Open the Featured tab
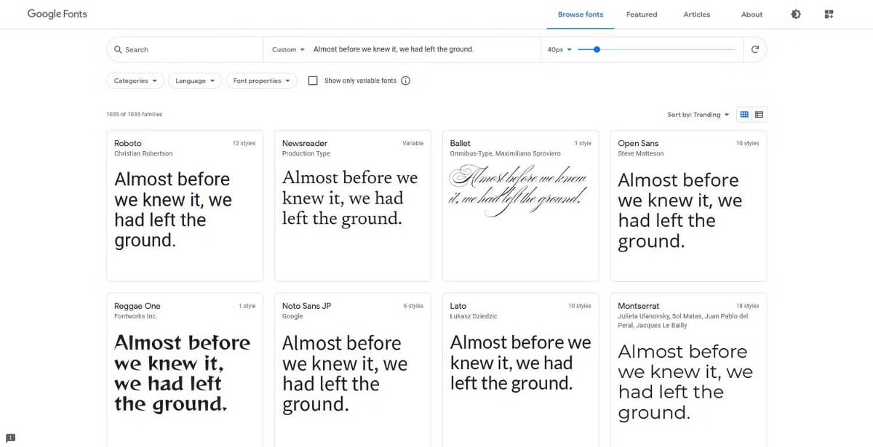The image size is (873, 447). click(642, 15)
